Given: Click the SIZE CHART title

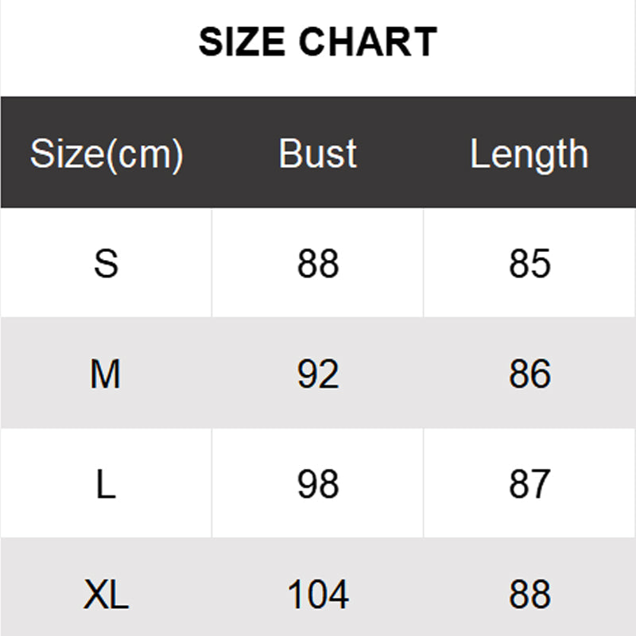Looking at the screenshot, I should click(x=317, y=42).
